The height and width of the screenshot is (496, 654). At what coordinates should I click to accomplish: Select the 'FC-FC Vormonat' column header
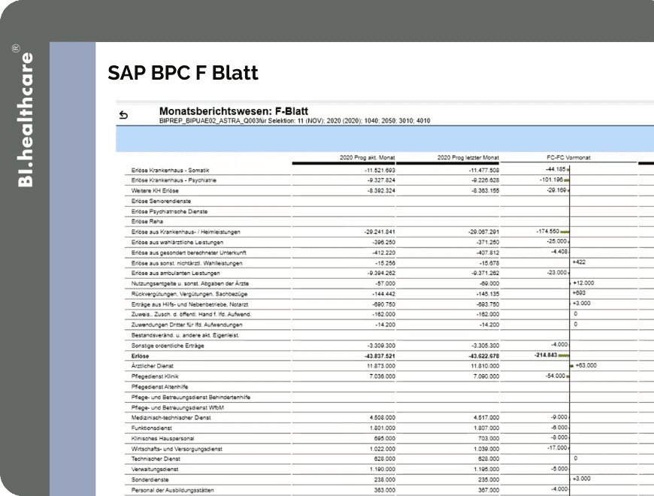point(568,158)
